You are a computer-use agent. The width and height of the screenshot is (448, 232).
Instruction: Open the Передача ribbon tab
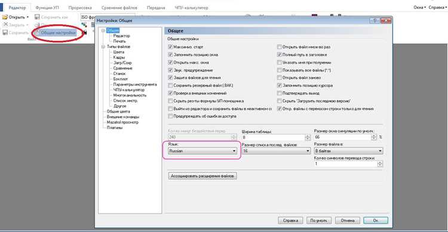tap(156, 8)
